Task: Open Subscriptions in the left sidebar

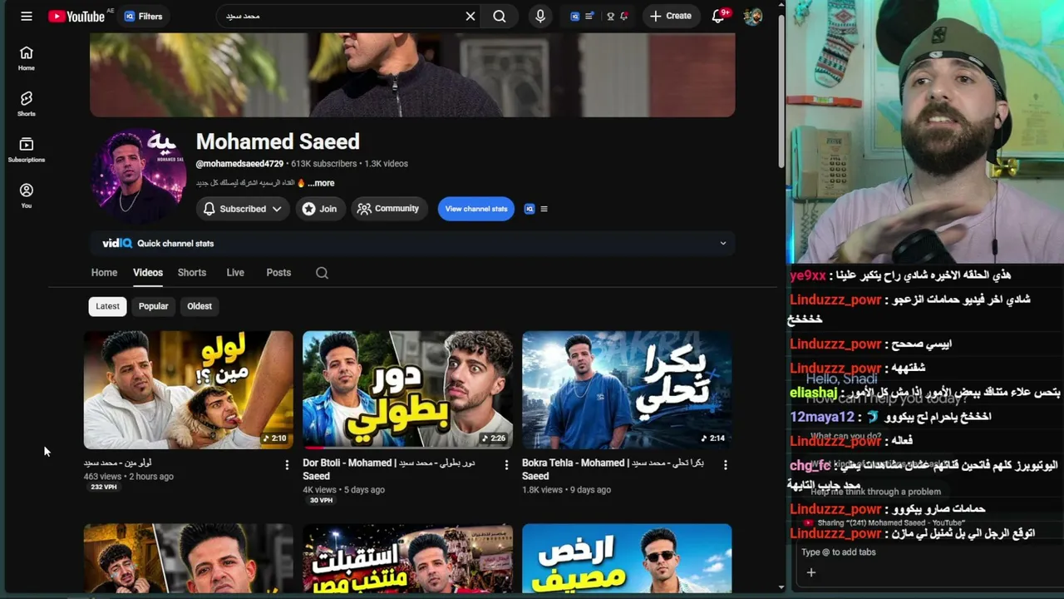Action: (27, 150)
